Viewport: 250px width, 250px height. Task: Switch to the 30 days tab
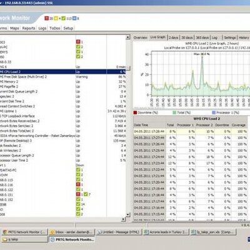187,37
